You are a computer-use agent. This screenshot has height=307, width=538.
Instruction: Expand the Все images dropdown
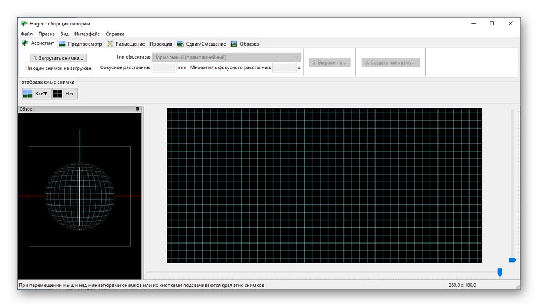(36, 94)
